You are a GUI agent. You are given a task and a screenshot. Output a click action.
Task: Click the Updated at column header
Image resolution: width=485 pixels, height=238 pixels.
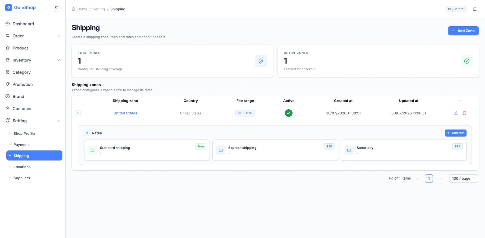[x=409, y=101]
